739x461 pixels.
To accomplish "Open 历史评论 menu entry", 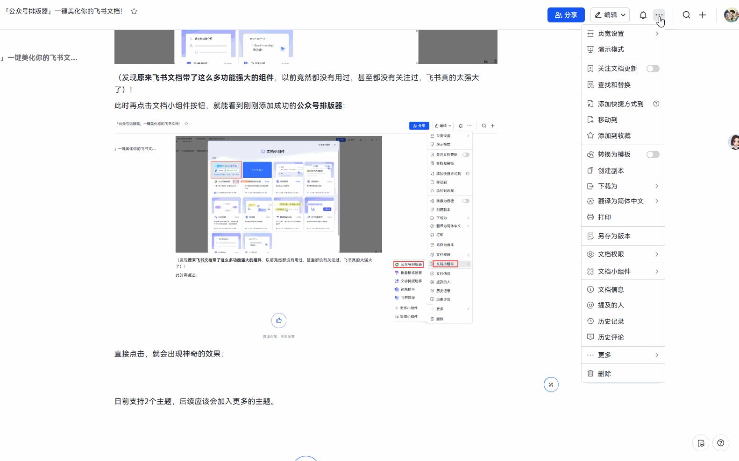I will (623, 337).
